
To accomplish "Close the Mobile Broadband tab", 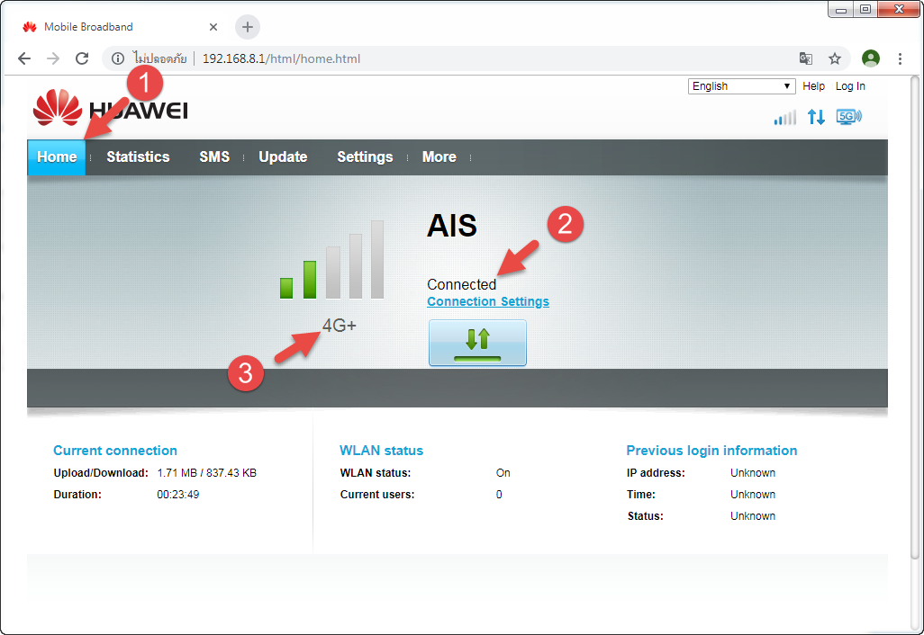I will [x=213, y=26].
